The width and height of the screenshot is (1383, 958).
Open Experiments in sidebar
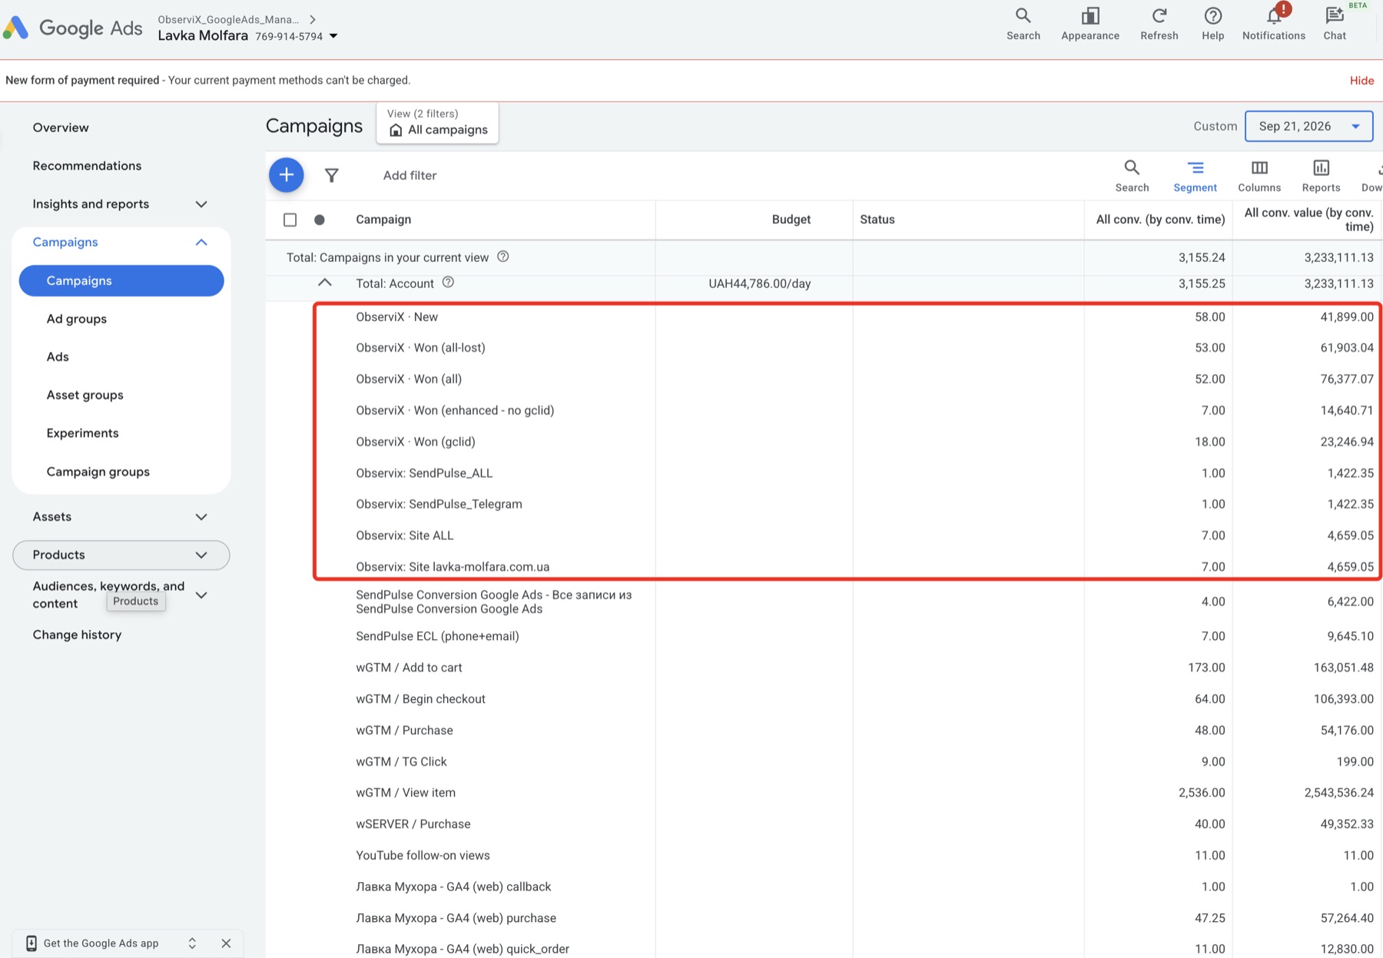pyautogui.click(x=82, y=433)
